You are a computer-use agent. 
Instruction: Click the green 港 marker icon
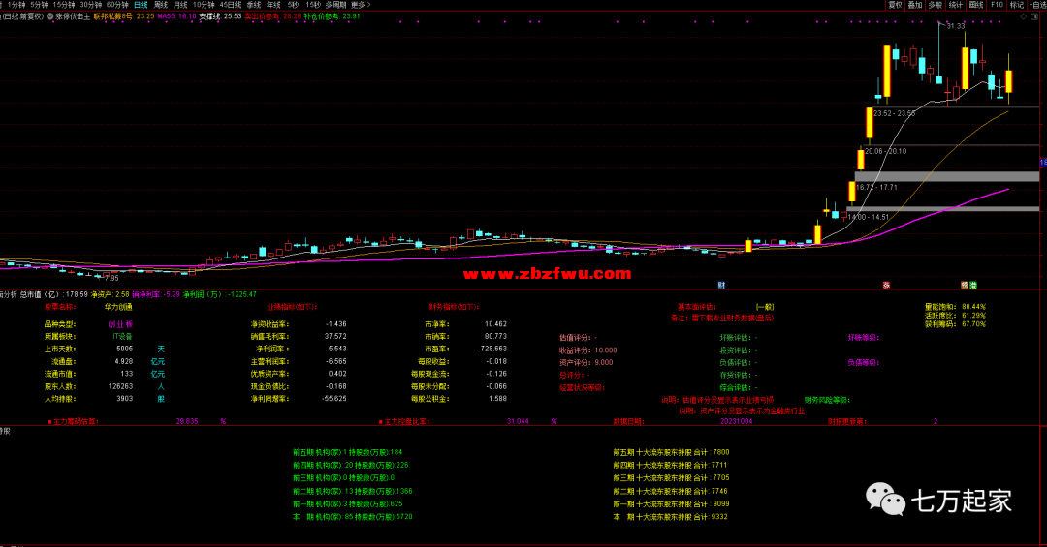[973, 285]
